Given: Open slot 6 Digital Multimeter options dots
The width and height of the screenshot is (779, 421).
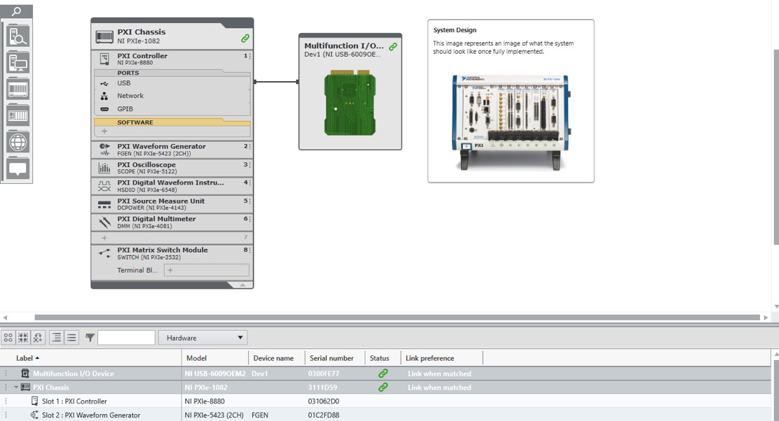Looking at the screenshot, I should (249, 219).
